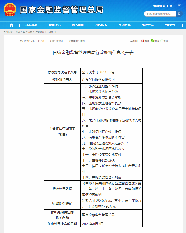
Task: Click header cell 行政处罚决定书文号
Action: coord(62,72)
